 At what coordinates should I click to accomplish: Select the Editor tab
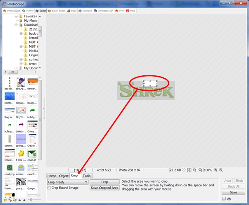(41, 11)
